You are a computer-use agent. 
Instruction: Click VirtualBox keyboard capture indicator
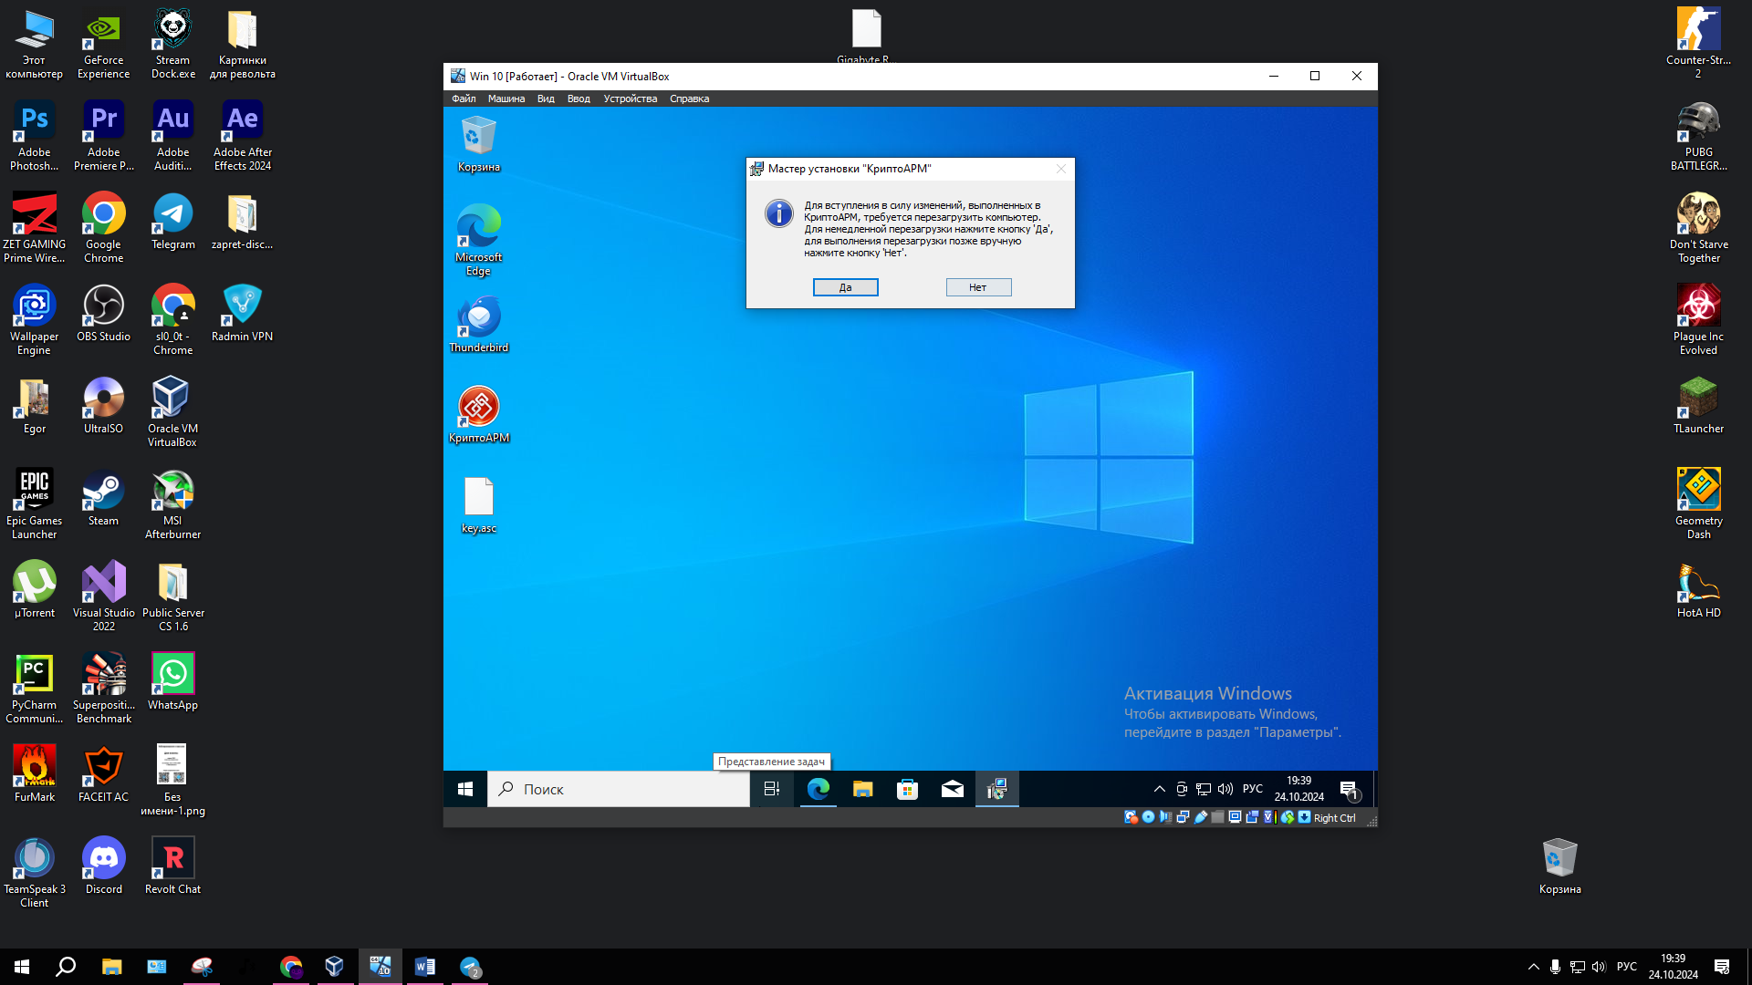pyautogui.click(x=1305, y=817)
